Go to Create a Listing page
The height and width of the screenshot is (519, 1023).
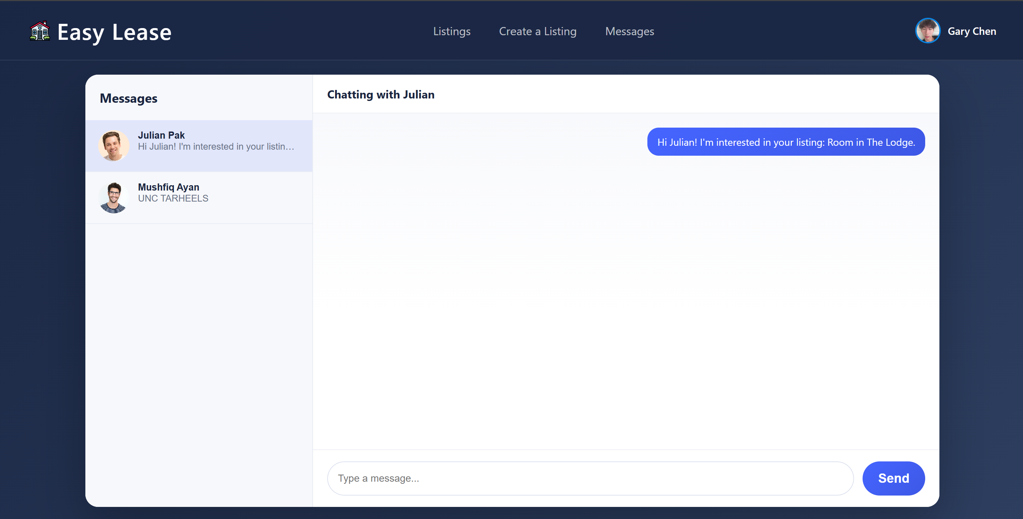tap(538, 31)
